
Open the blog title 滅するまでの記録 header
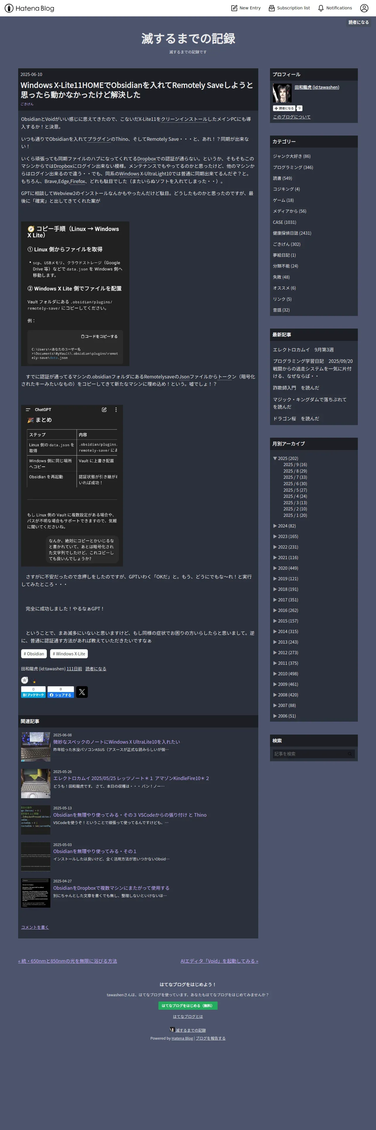(188, 39)
